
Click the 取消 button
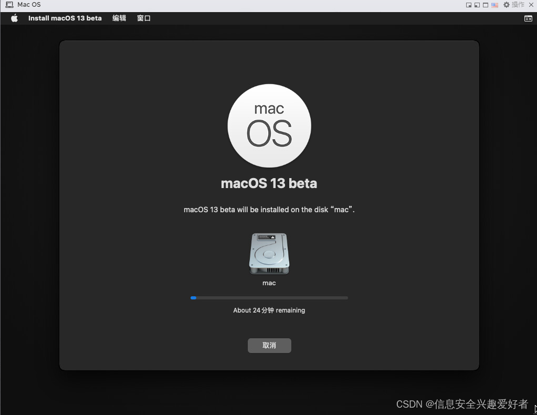[269, 346]
